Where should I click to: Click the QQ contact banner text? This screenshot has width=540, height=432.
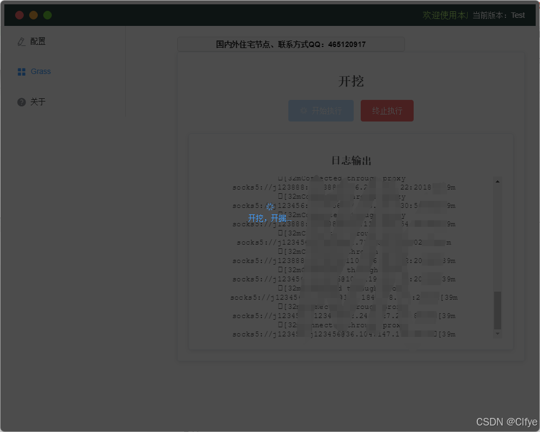pos(291,44)
